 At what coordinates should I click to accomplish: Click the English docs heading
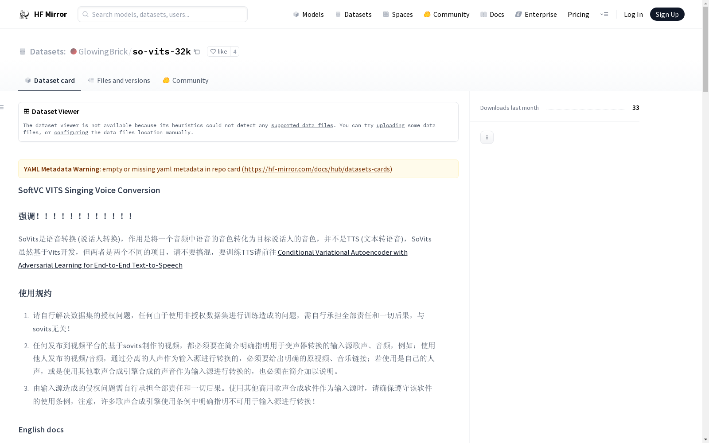pyautogui.click(x=41, y=429)
